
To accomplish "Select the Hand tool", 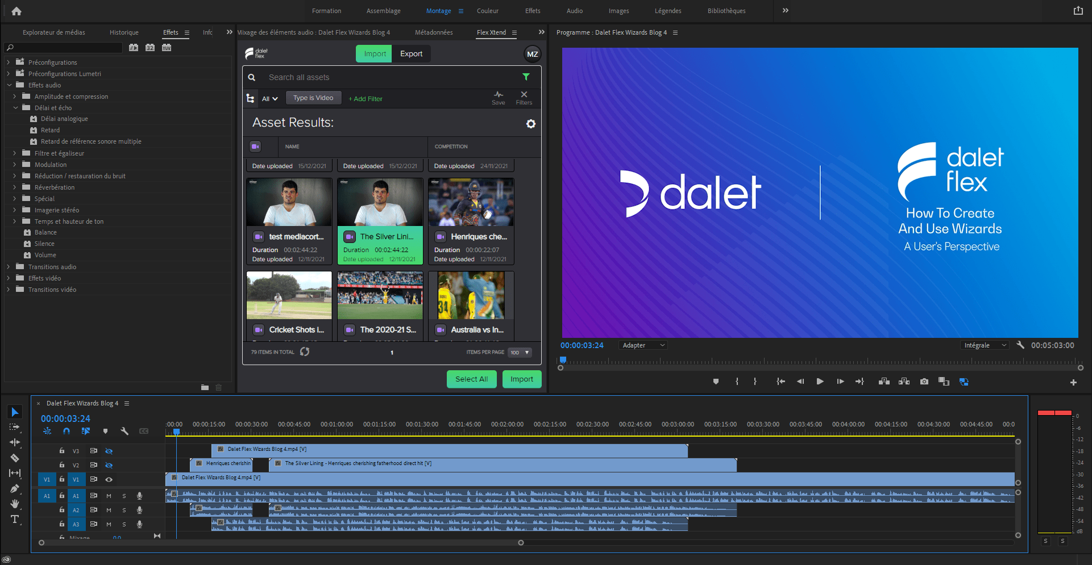I will [15, 504].
